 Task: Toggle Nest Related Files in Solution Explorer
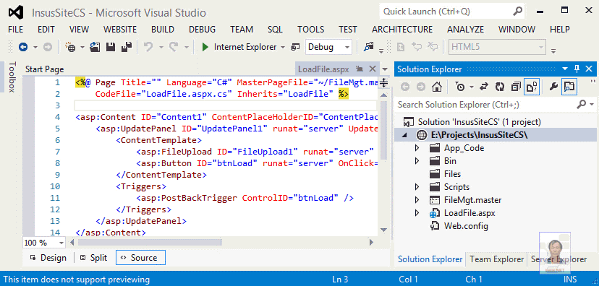[x=532, y=87]
